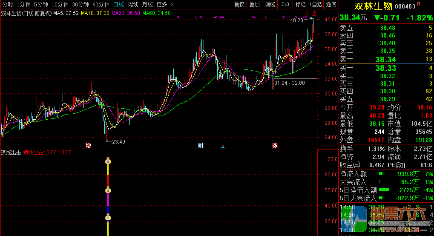Click the topmost money bag signal icon
Viewport: 434px width, 236px height.
click(x=108, y=161)
